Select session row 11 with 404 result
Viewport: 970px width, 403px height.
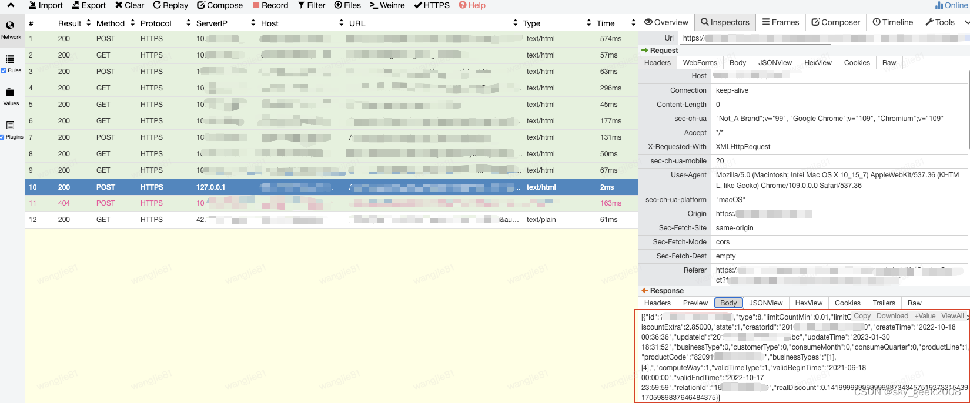click(x=332, y=203)
